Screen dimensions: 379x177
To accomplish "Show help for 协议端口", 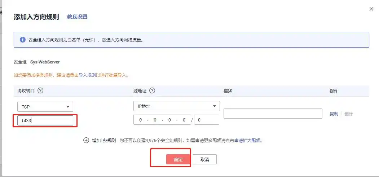I will click(40, 90).
